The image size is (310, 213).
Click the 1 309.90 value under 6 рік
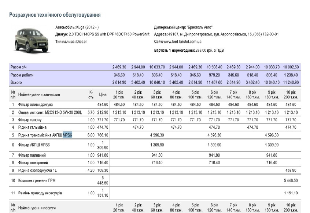(214, 145)
